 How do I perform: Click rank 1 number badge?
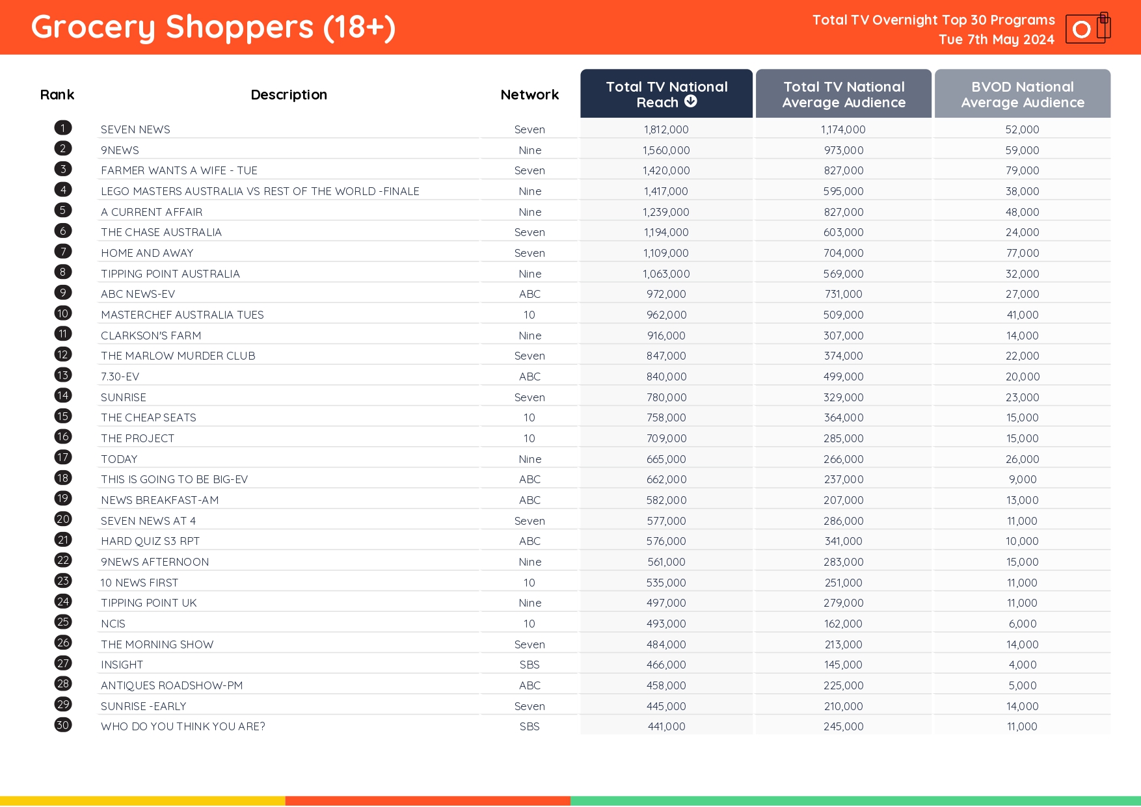[63, 128]
